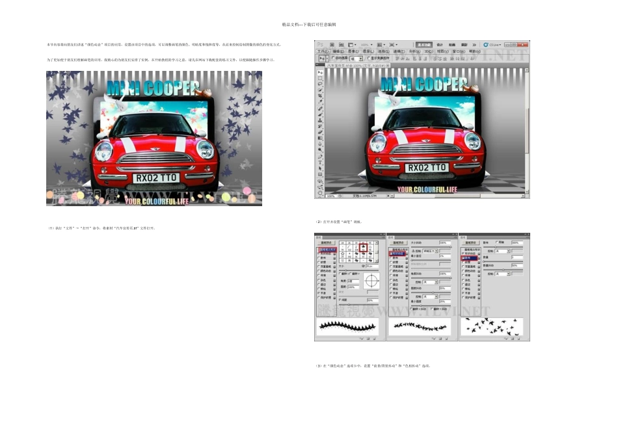Toggle 翻转 X 抖动 in middle panel
Viewport: 618px width, 437px height.
point(412,309)
